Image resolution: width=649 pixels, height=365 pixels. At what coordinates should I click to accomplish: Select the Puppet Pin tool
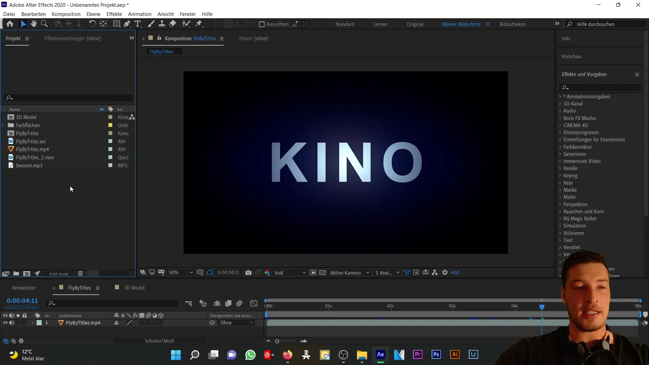[199, 24]
